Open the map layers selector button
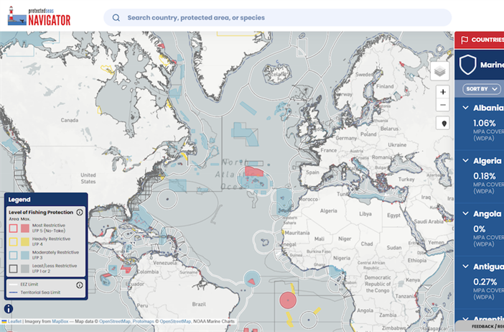 pyautogui.click(x=439, y=70)
